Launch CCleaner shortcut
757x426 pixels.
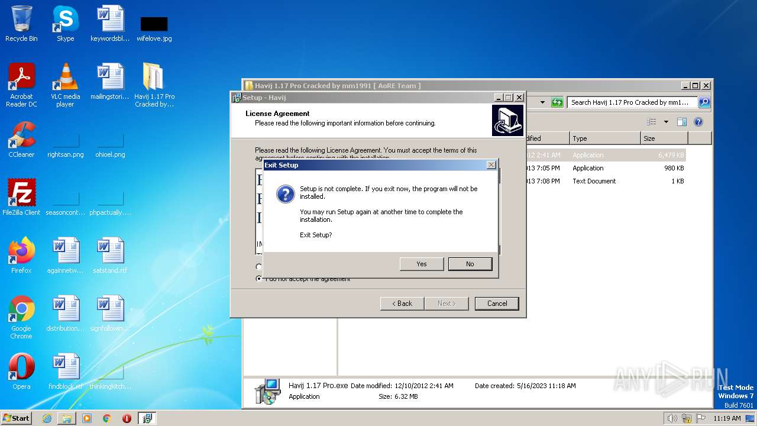coord(21,140)
